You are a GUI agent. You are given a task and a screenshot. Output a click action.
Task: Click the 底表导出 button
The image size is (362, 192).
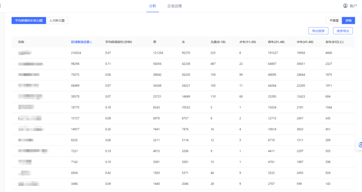point(343,31)
